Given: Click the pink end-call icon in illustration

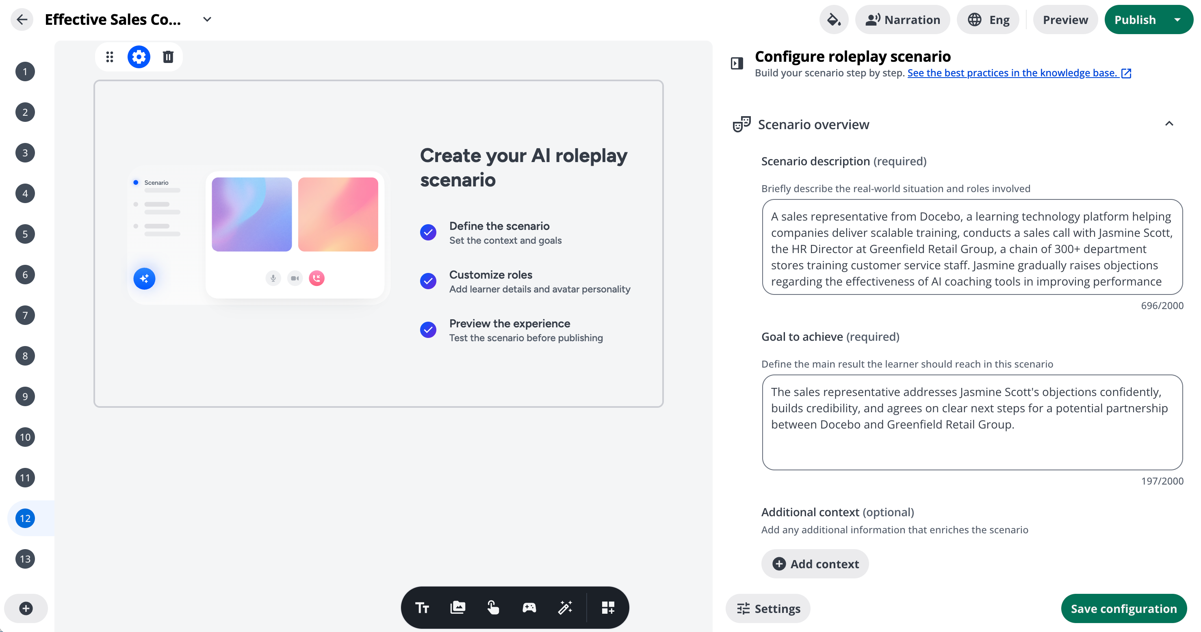Looking at the screenshot, I should (317, 278).
